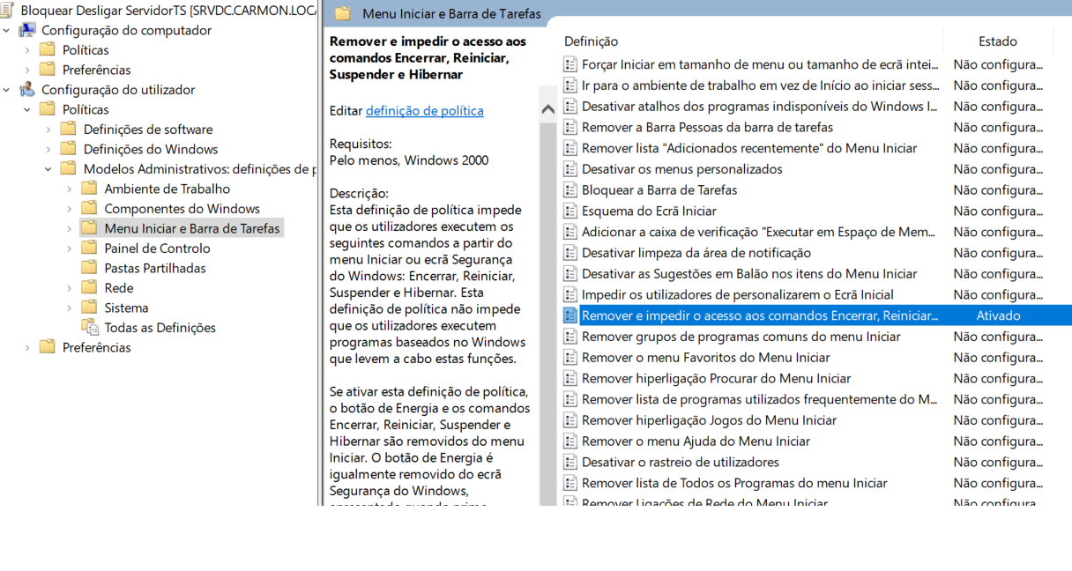Expand Preferências under Configuração do computador
Screen dimensions: 1072x571
(x=27, y=70)
